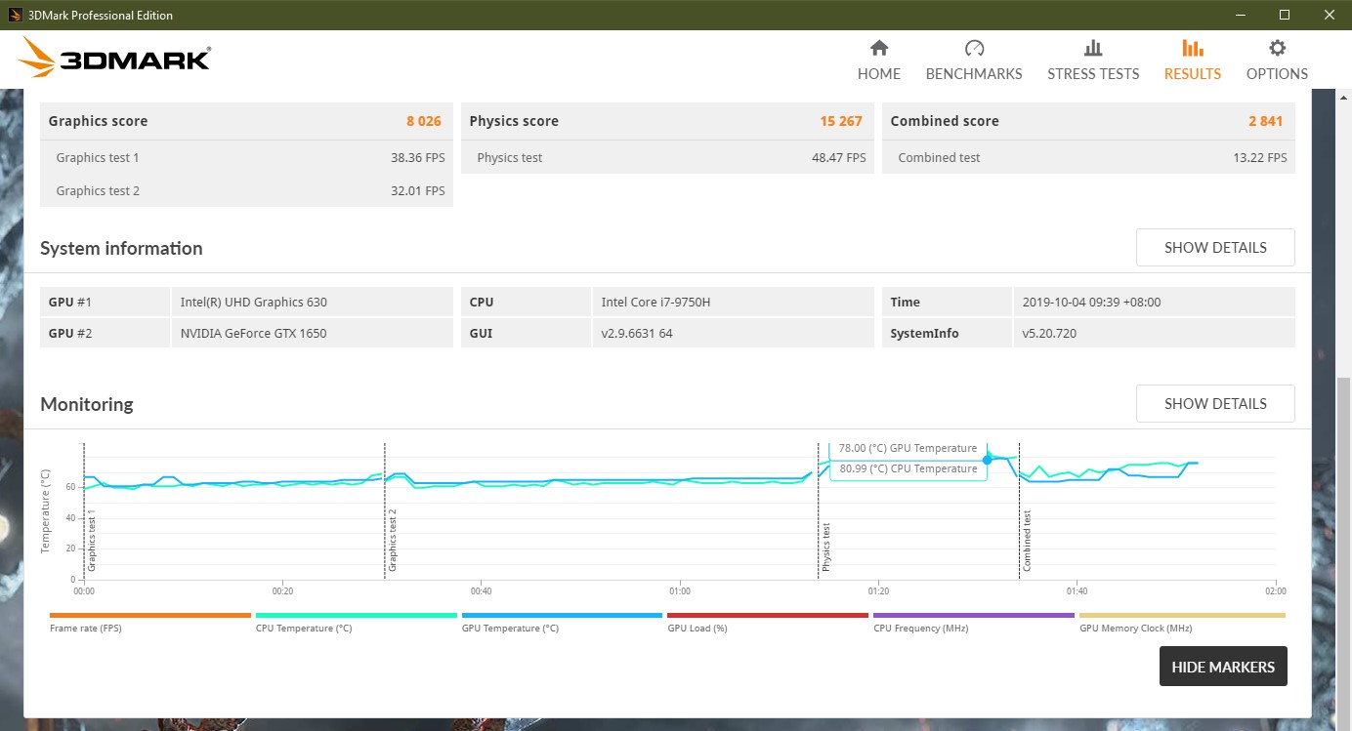Click the Monitoring heading
The image size is (1352, 731).
point(86,404)
